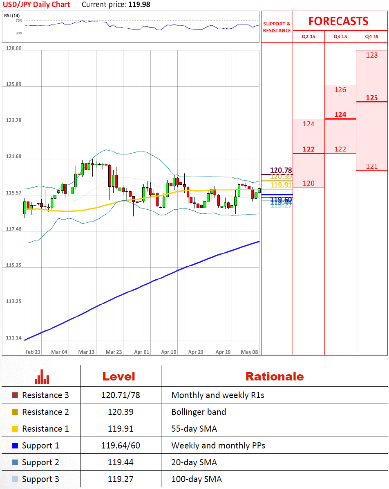Click the RSI 30% threshold label

(19, 33)
